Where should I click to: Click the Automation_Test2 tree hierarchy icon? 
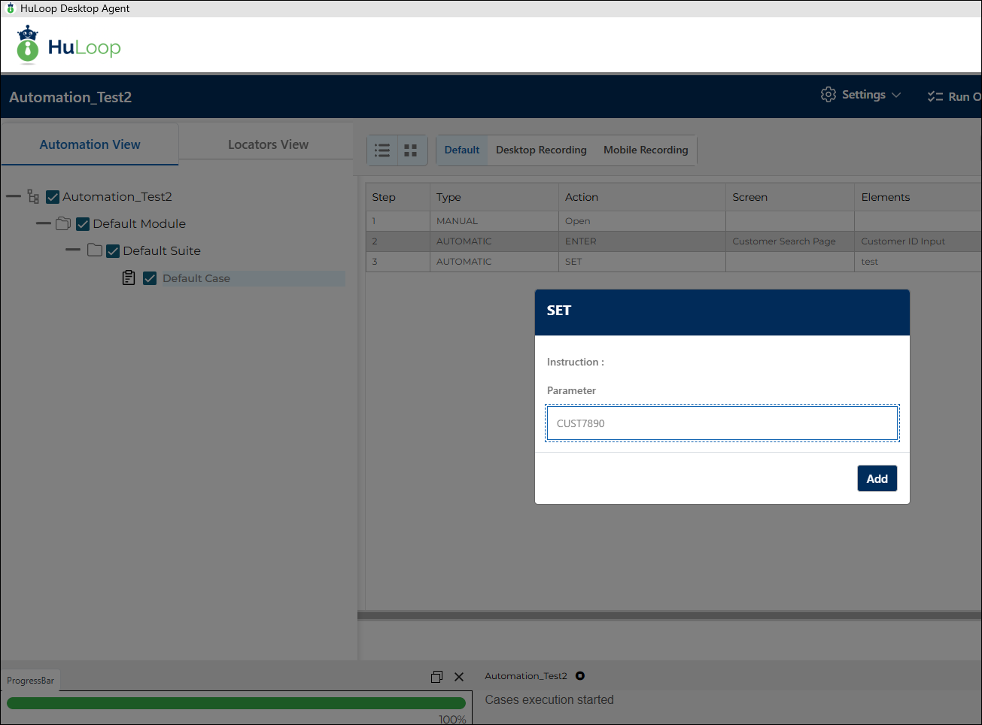[x=33, y=196]
